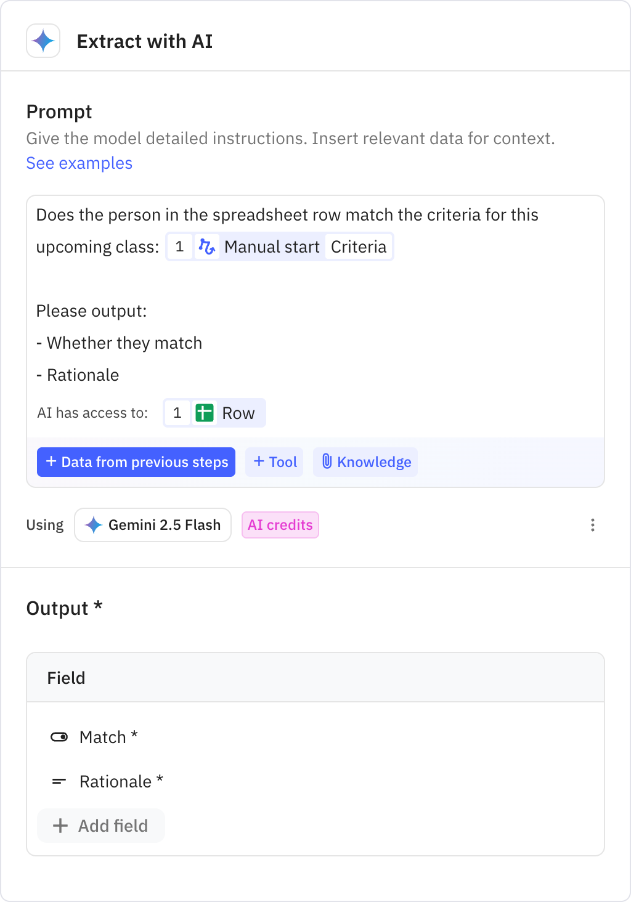Click the Add field button

pos(101,826)
